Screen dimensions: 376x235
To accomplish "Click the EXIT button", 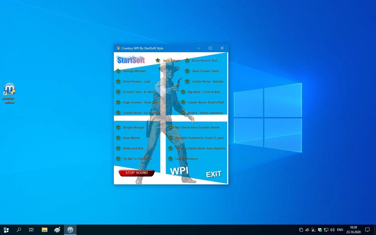I will (214, 174).
